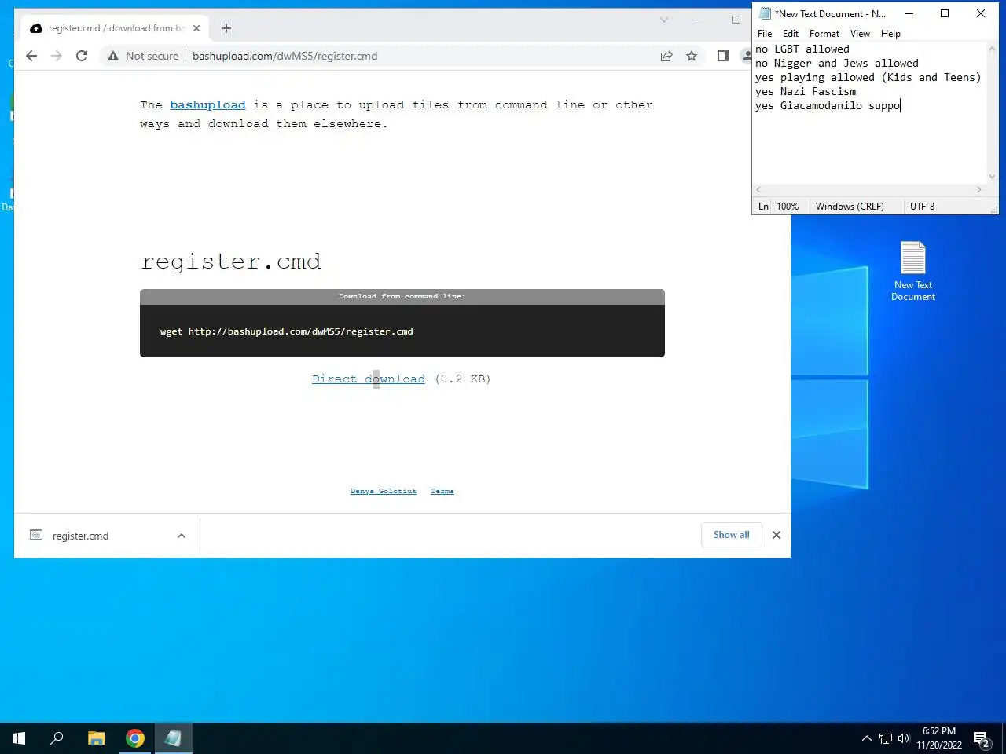Image resolution: width=1006 pixels, height=754 pixels.
Task: Open a new Chrome tab
Action: (x=226, y=28)
